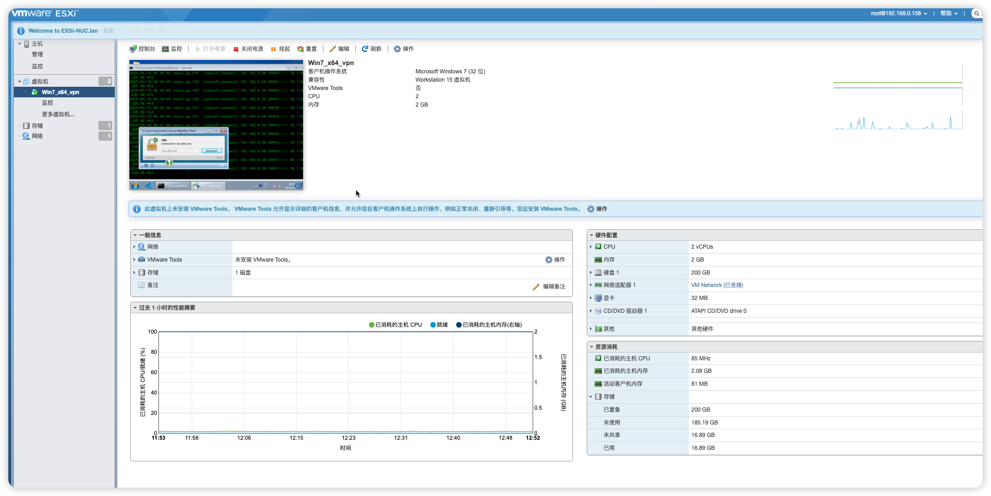Open the VM console from the toolbar
This screenshot has height=496, width=991.
[142, 49]
